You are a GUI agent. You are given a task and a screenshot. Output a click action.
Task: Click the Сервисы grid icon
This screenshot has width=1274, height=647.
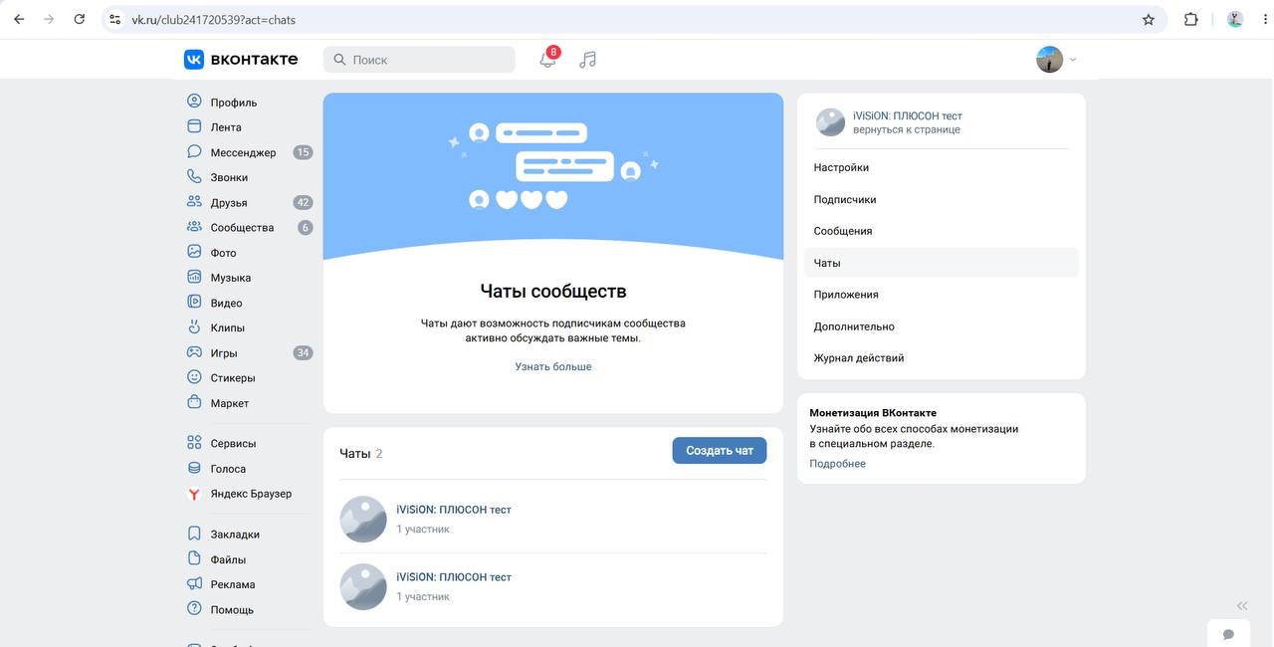(x=194, y=443)
